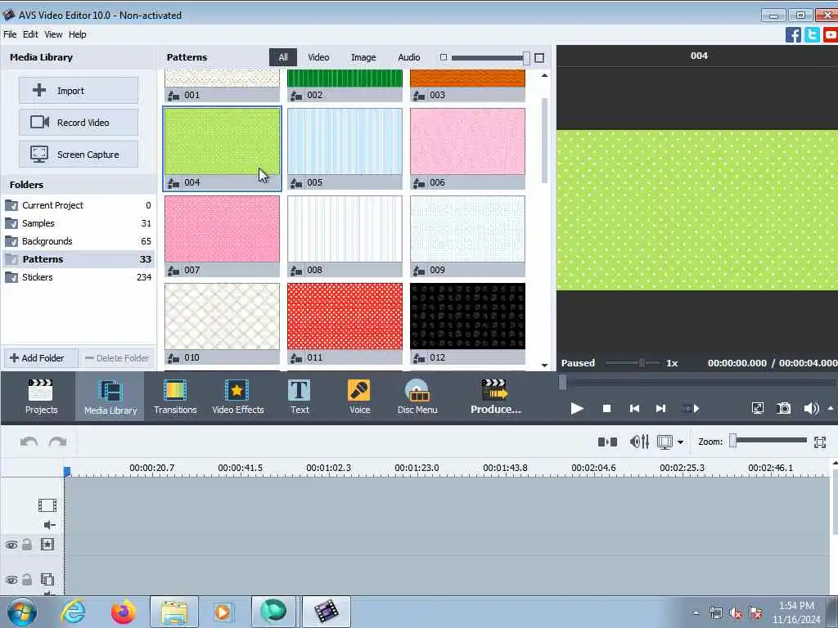Screen dimensions: 838x628
Task: Mute the preview volume
Action: [x=811, y=409]
